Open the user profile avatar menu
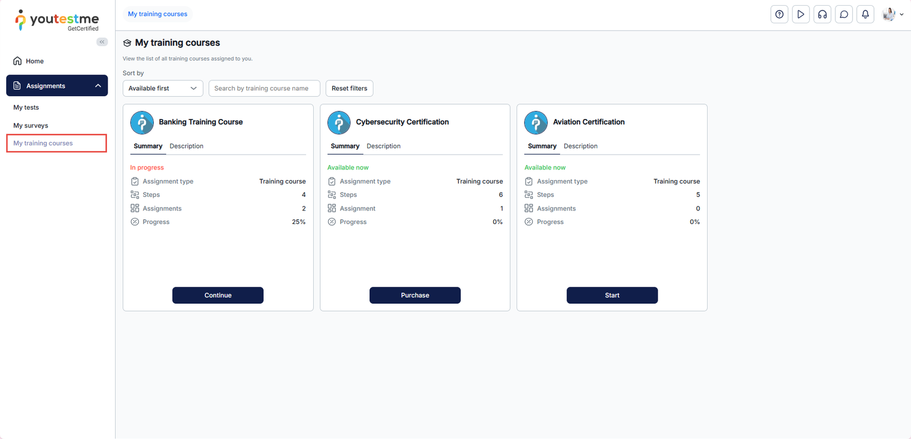The height and width of the screenshot is (439, 911). pyautogui.click(x=892, y=15)
